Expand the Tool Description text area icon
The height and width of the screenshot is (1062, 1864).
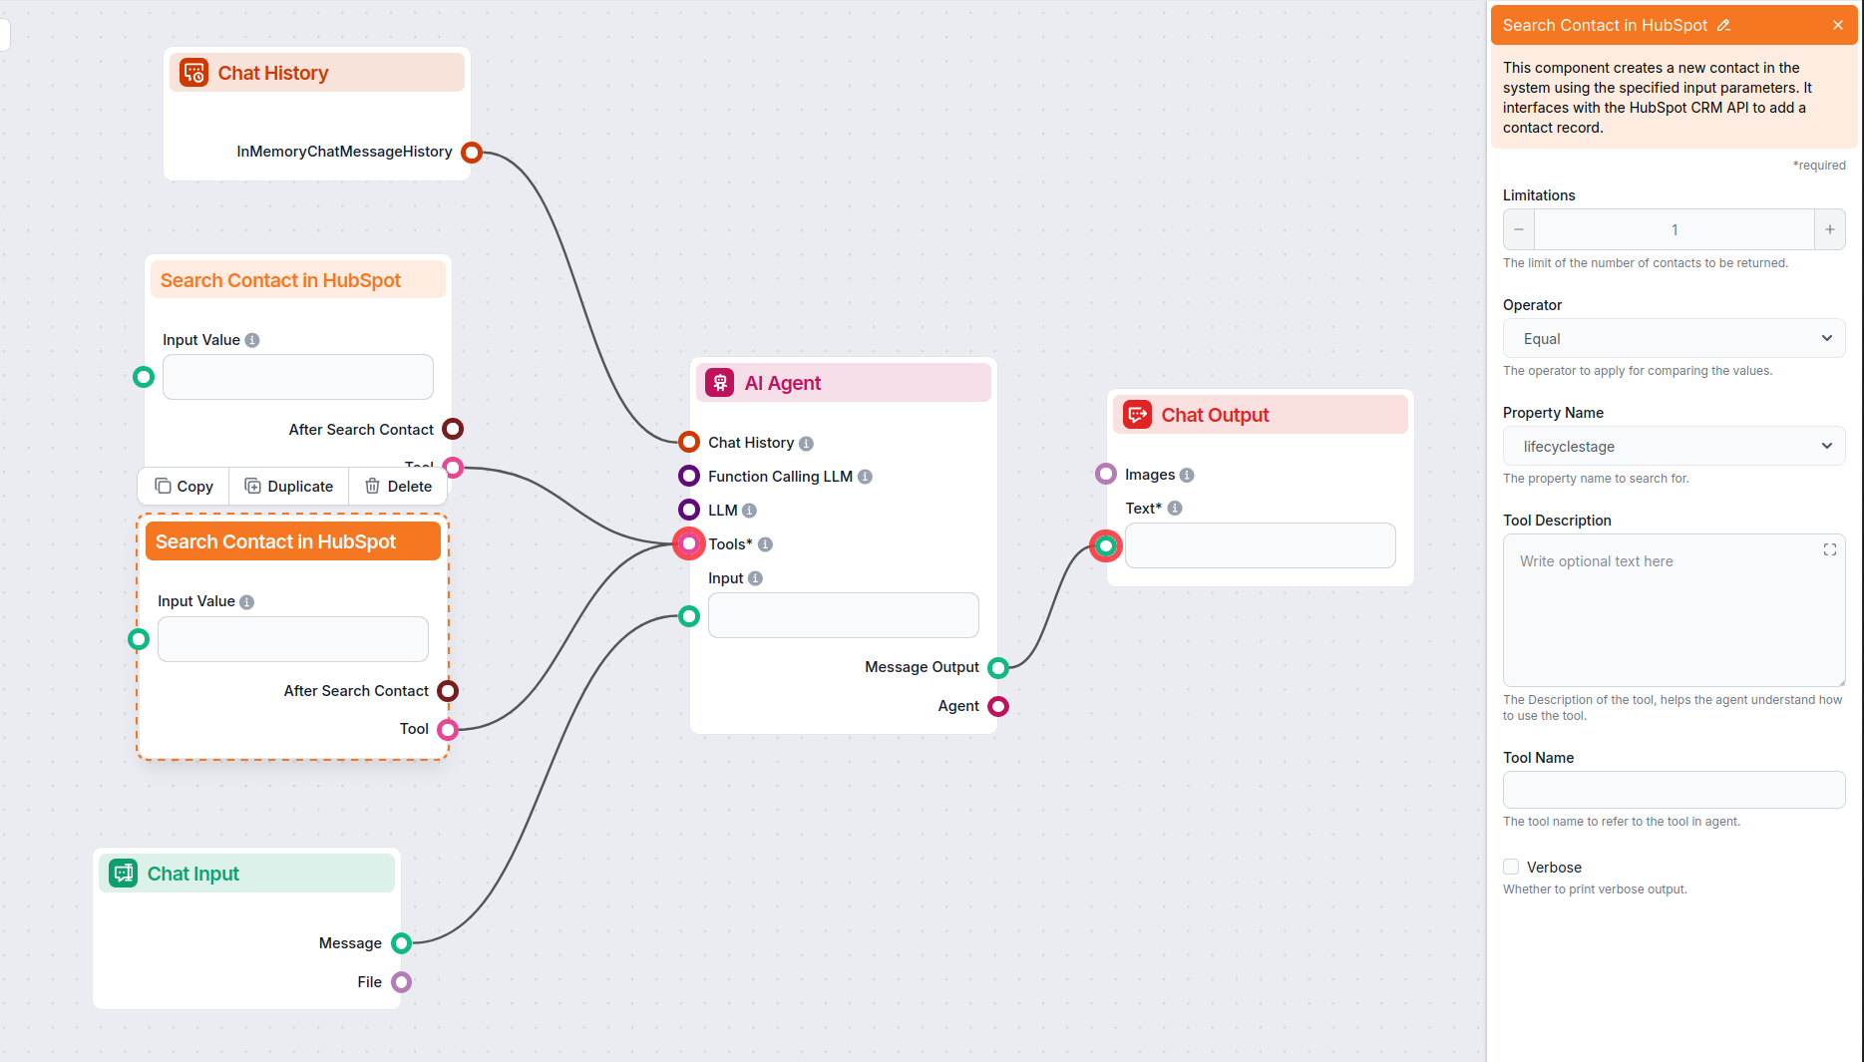1829,549
